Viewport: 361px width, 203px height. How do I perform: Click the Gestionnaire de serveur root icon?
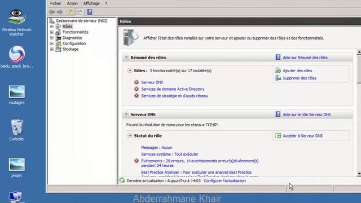pyautogui.click(x=52, y=21)
